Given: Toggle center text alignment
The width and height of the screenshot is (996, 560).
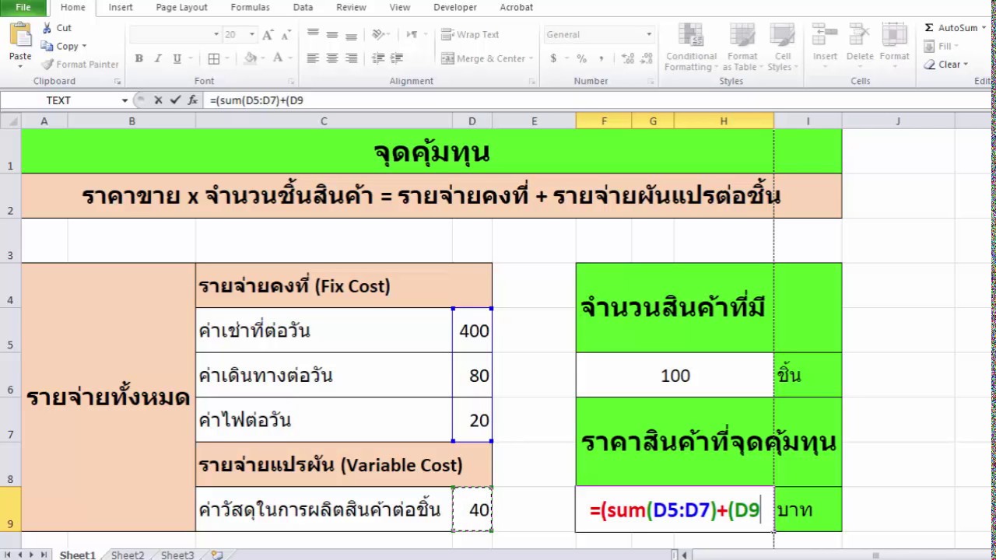Looking at the screenshot, I should coord(332,58).
